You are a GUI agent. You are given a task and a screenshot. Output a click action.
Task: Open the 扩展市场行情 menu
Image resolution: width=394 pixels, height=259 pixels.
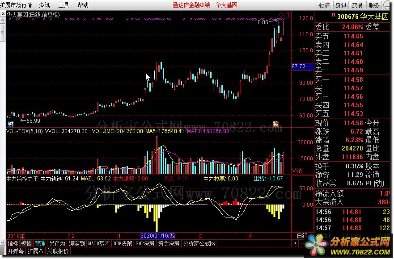[16, 5]
